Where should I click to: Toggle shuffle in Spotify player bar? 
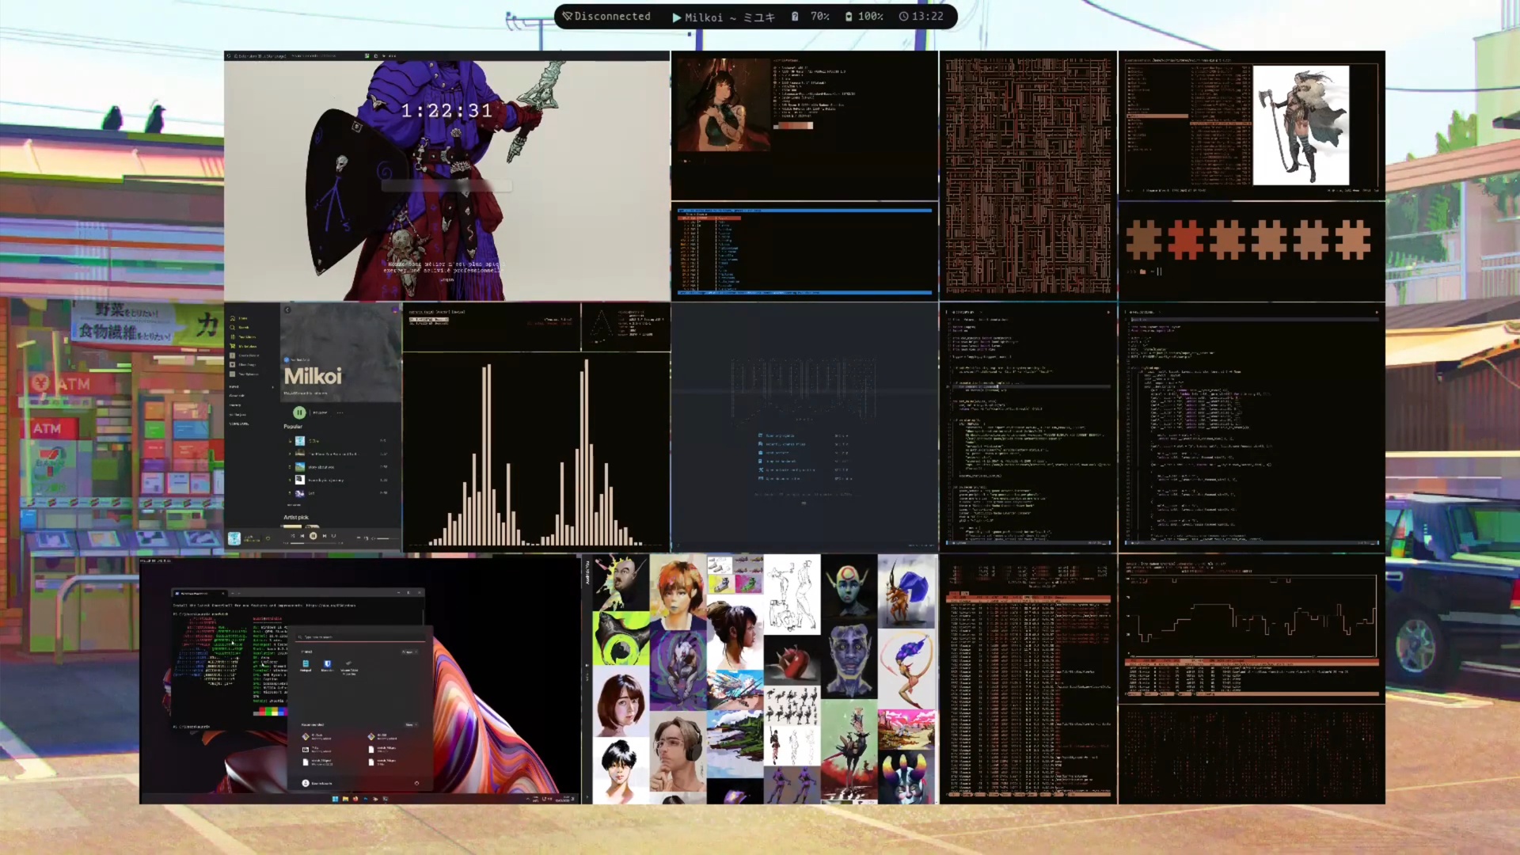point(293,536)
